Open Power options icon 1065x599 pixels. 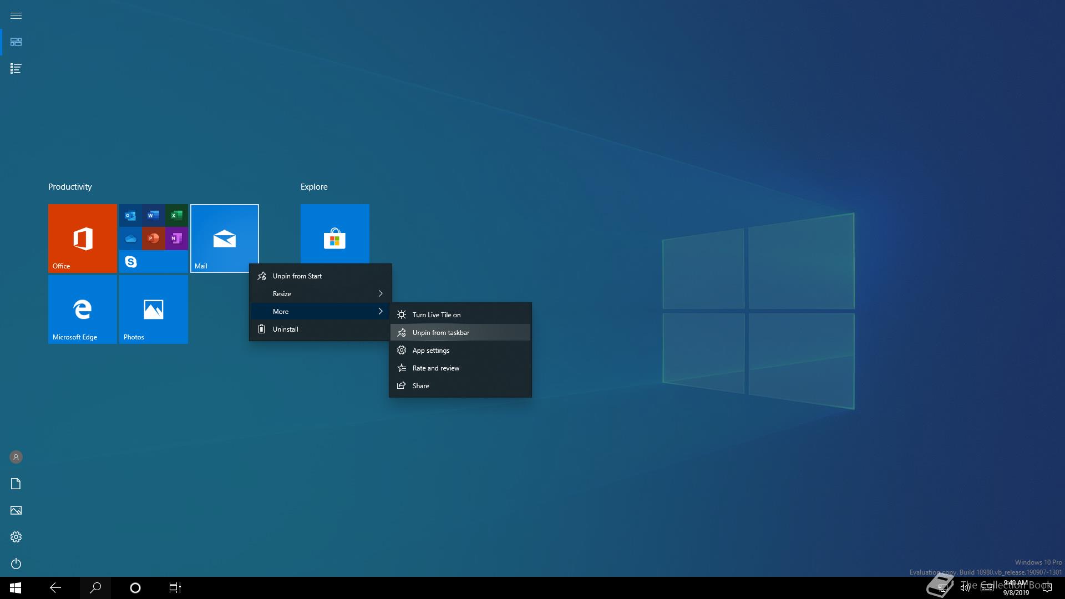coord(16,564)
